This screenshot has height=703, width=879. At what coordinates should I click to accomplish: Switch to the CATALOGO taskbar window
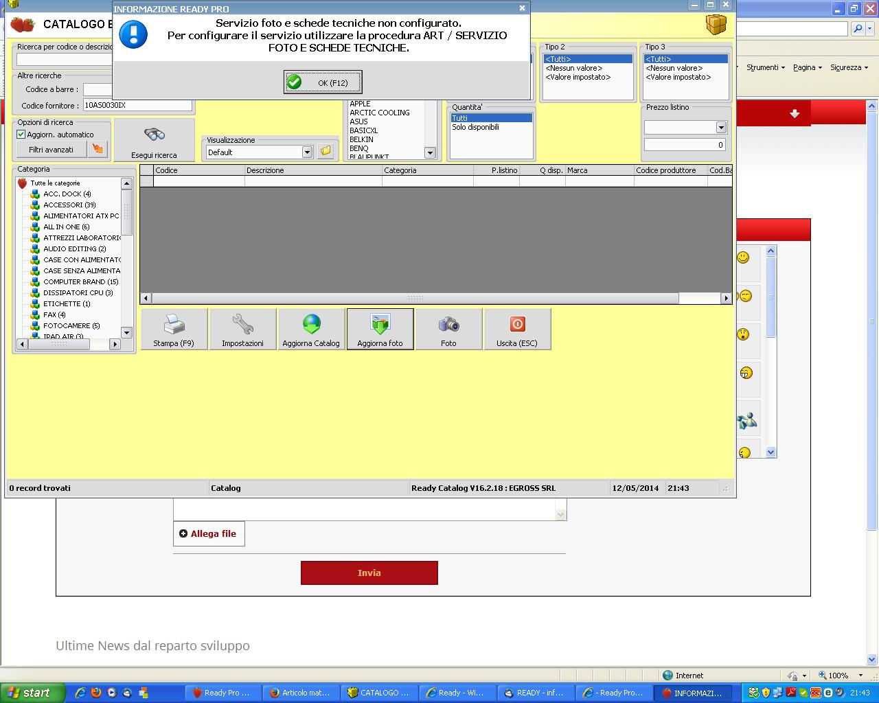coord(380,693)
